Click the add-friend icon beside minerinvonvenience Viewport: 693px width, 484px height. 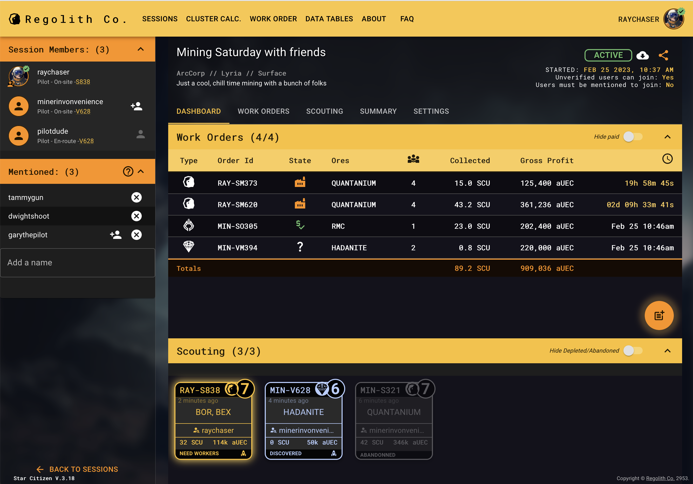[137, 106]
